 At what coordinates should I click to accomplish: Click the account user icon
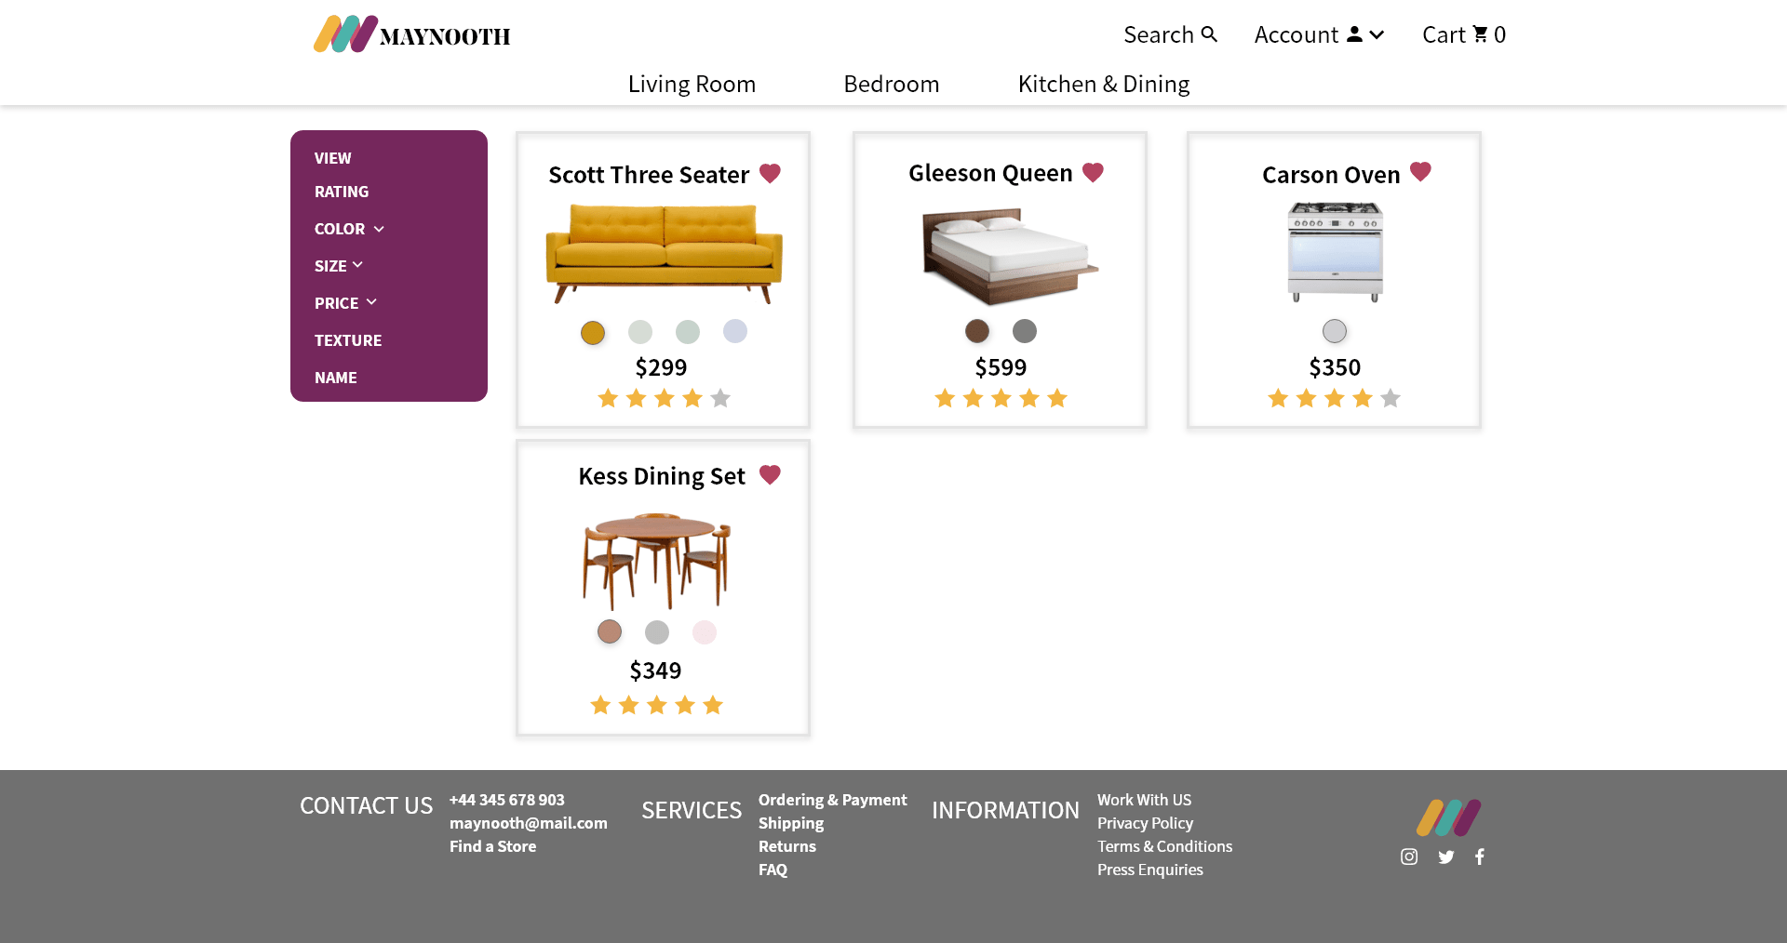1355,34
